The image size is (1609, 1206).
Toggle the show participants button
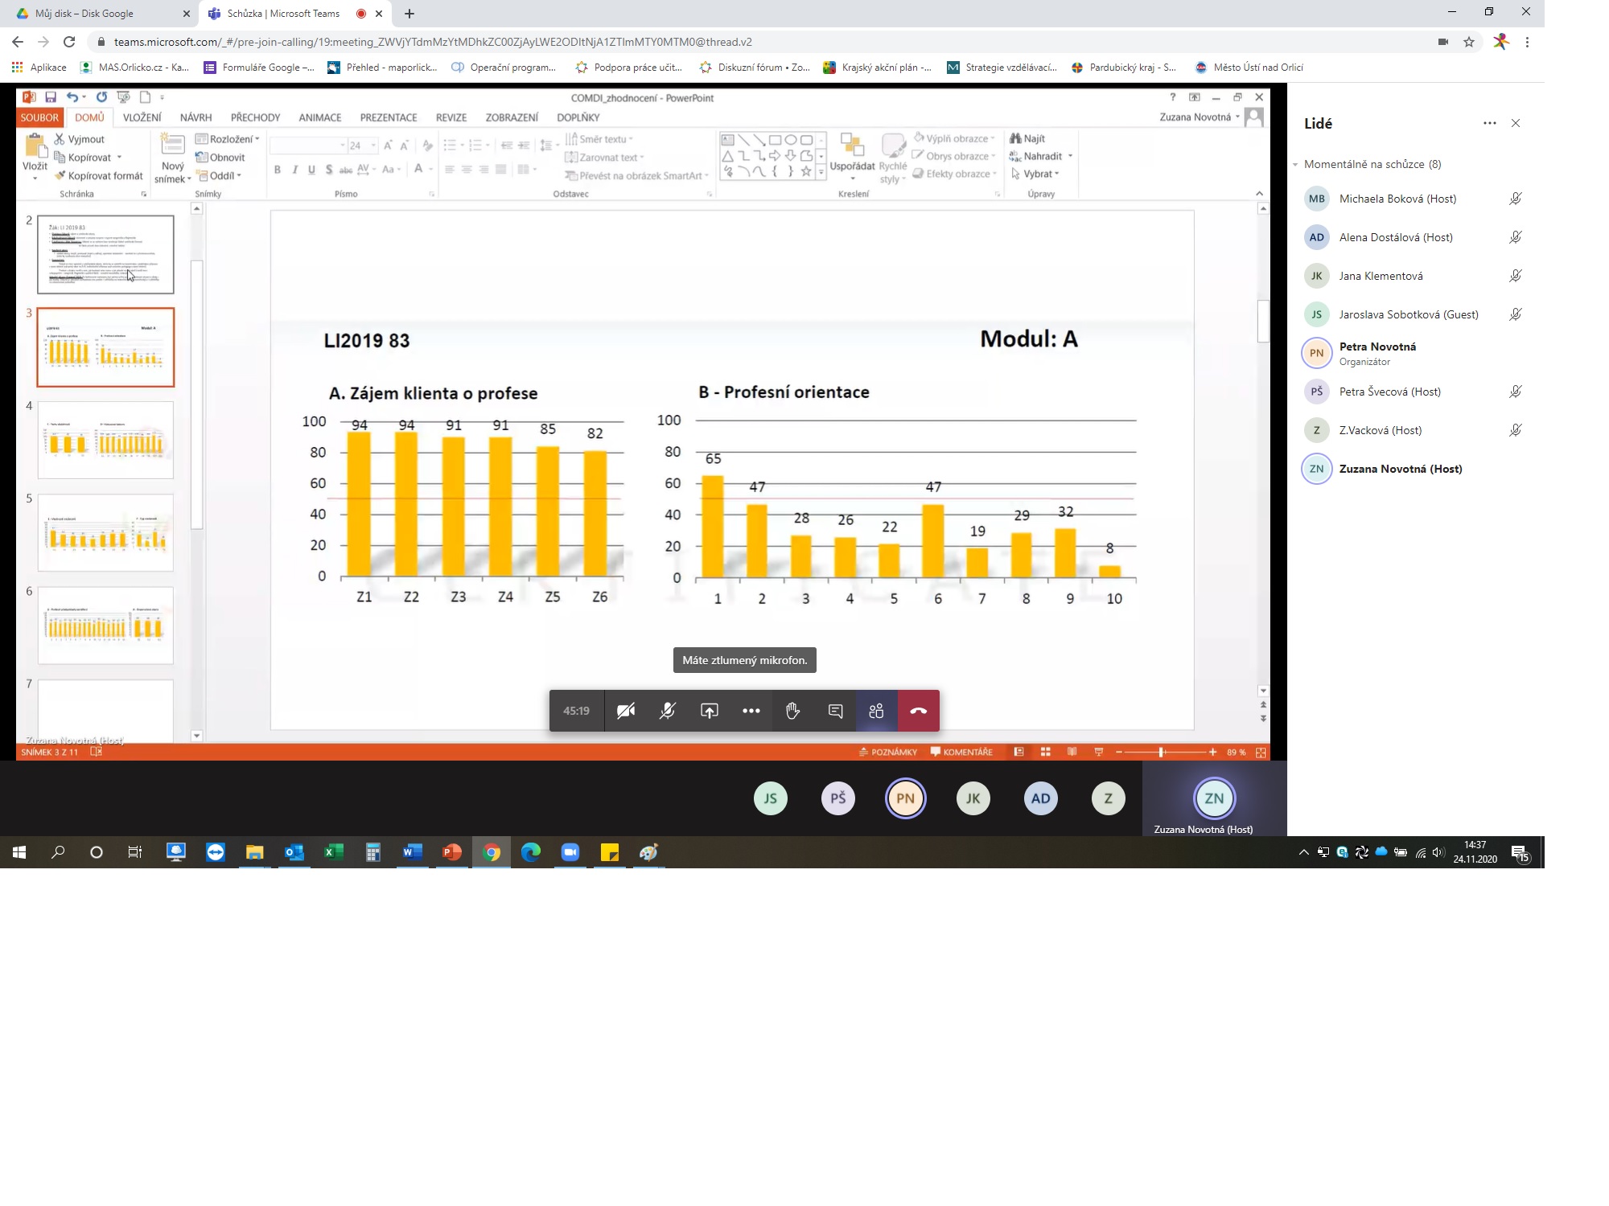tap(876, 711)
